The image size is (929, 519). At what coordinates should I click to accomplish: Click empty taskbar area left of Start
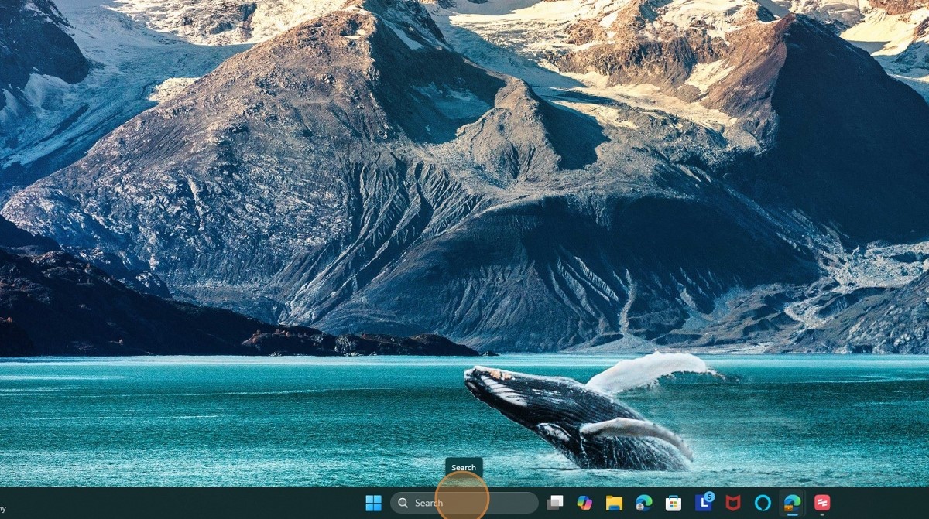click(194, 503)
